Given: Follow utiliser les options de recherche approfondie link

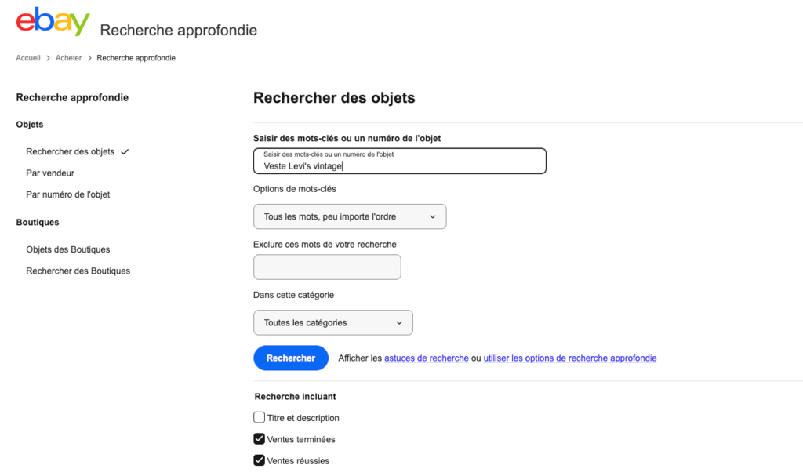Looking at the screenshot, I should [570, 358].
